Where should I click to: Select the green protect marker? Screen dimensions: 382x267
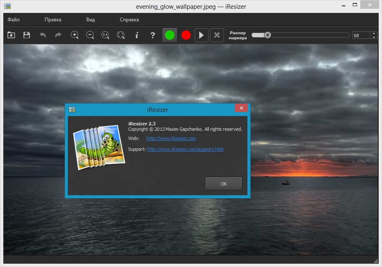(x=170, y=35)
